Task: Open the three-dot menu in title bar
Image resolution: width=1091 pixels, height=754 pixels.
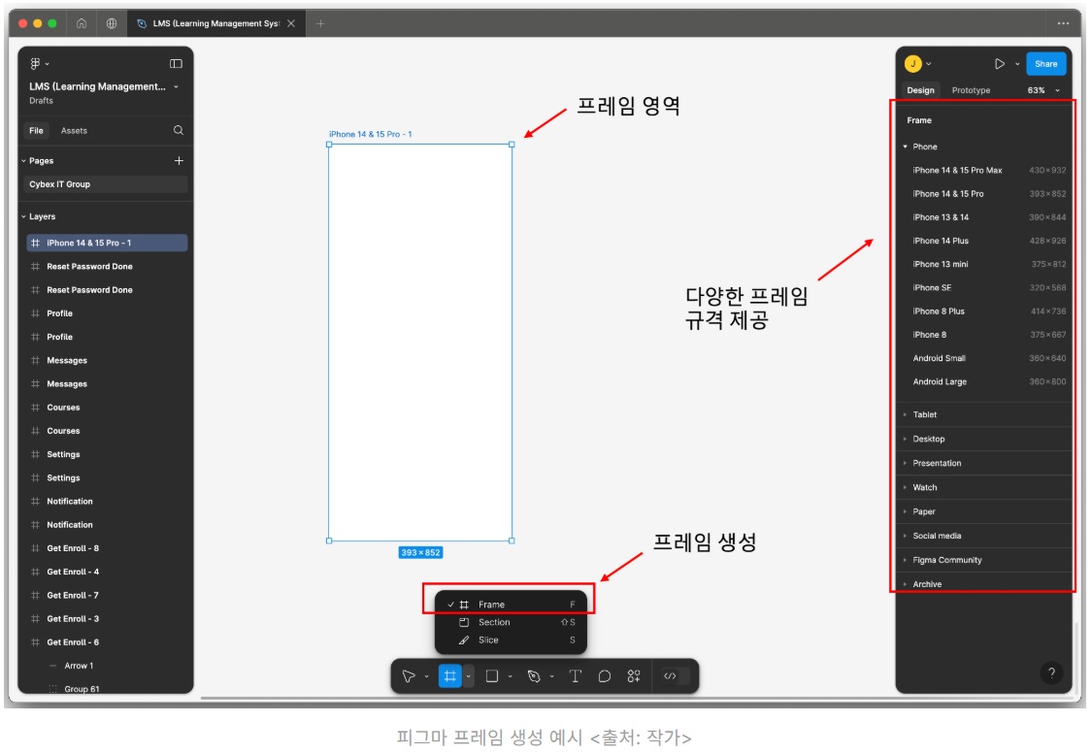Action: click(1063, 23)
